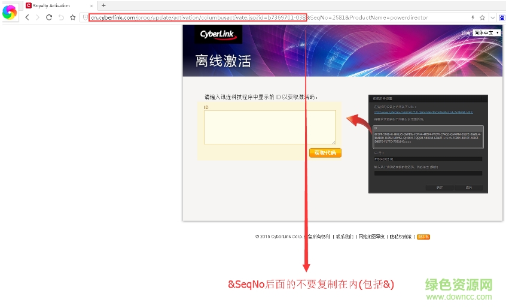
Task: Click the undo close tab icon
Action: [60, 17]
